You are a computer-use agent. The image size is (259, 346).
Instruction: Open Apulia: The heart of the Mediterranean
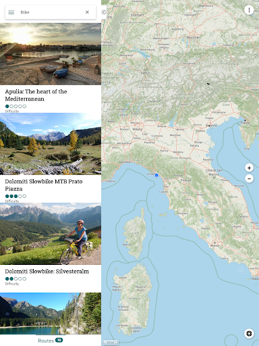[x=36, y=95]
